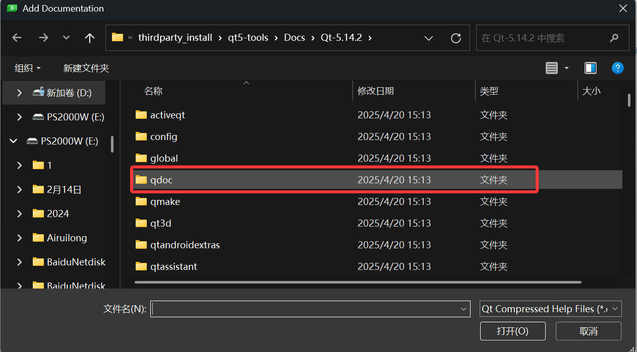Go up one folder level
This screenshot has width=637, height=352.
click(90, 38)
